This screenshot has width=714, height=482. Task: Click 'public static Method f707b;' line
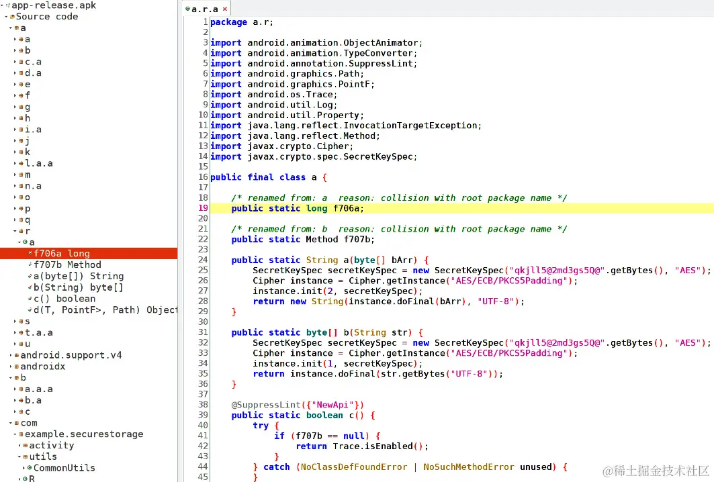303,240
